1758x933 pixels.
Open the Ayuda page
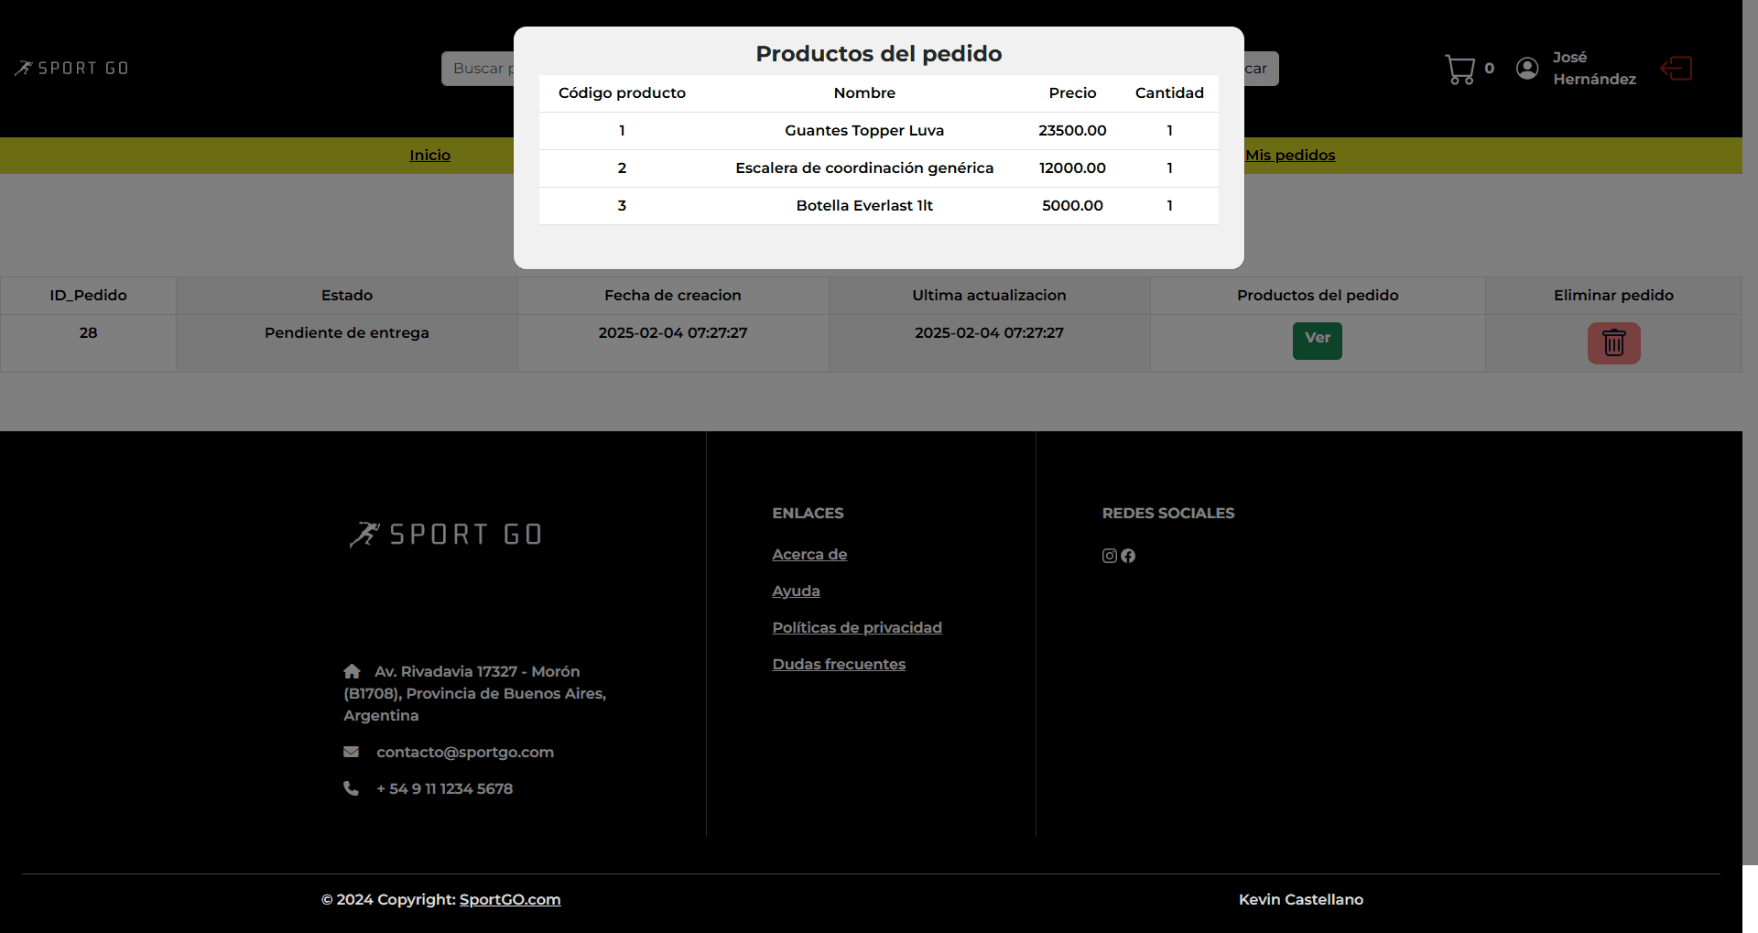(x=796, y=591)
